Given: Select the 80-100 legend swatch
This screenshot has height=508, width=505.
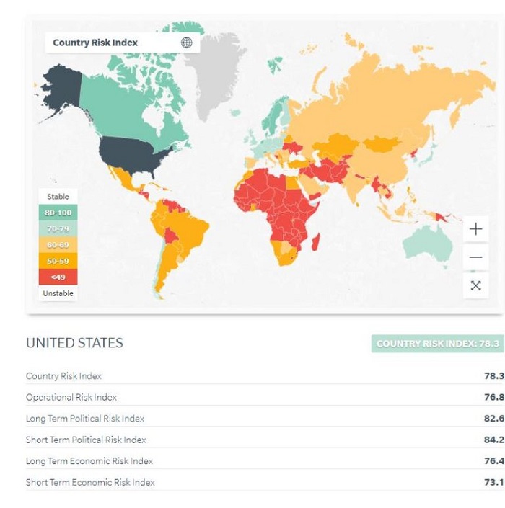Looking at the screenshot, I should coord(58,213).
